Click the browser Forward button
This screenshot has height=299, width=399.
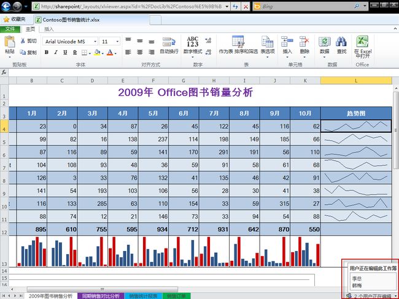[x=17, y=6]
